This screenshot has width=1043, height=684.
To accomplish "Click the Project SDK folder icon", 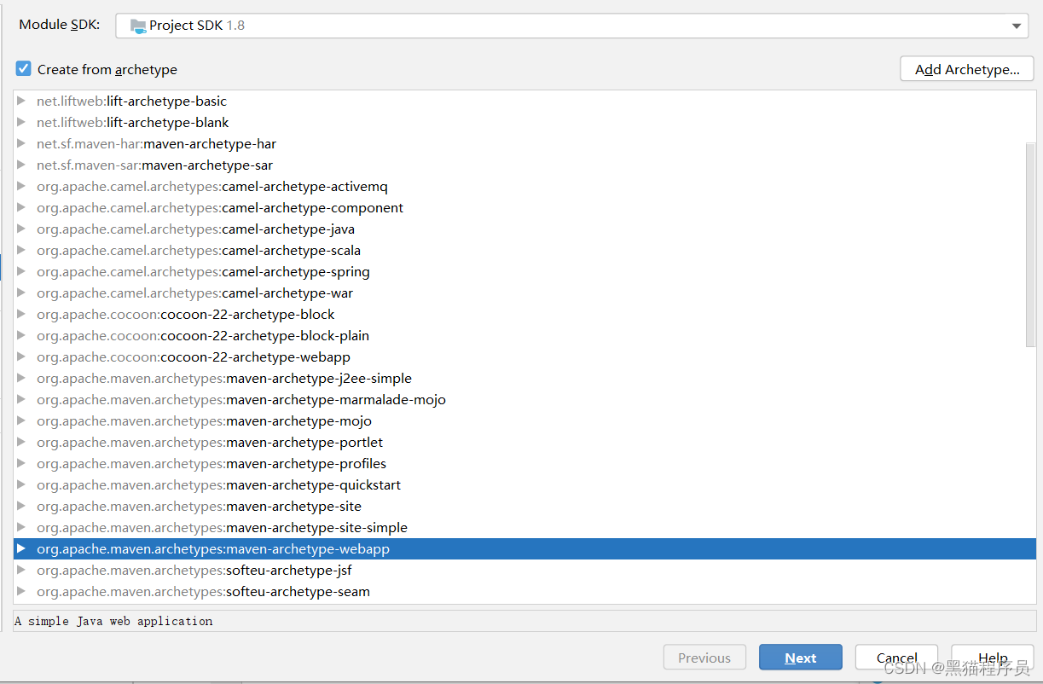I will coord(138,26).
